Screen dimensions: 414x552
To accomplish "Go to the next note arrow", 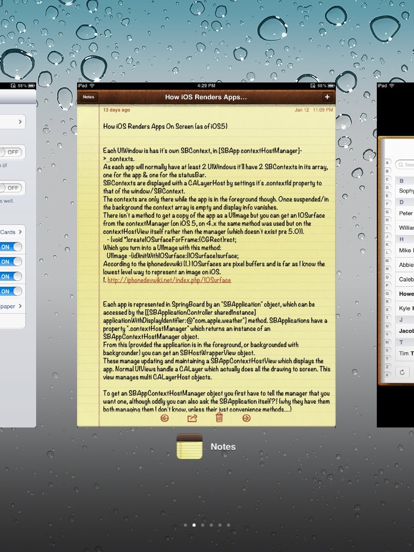I will coord(246,418).
